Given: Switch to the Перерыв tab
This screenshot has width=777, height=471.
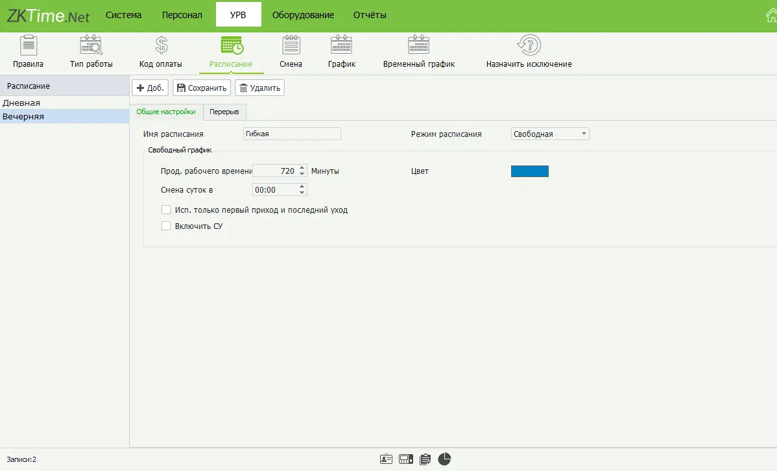Looking at the screenshot, I should coord(224,112).
